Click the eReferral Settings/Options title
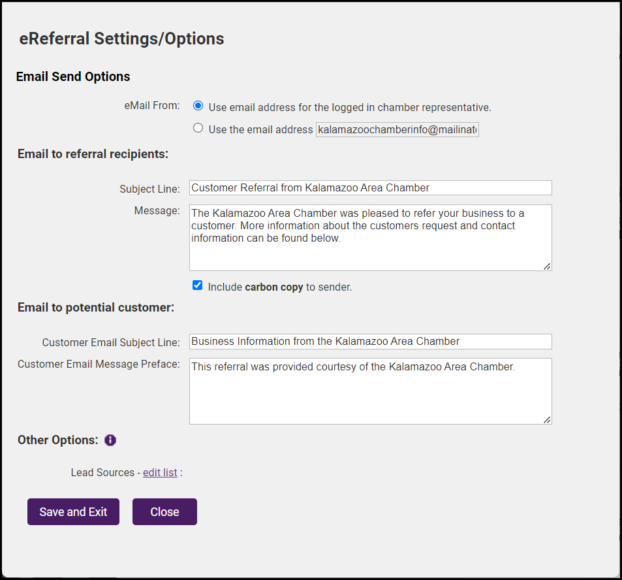 (x=121, y=39)
